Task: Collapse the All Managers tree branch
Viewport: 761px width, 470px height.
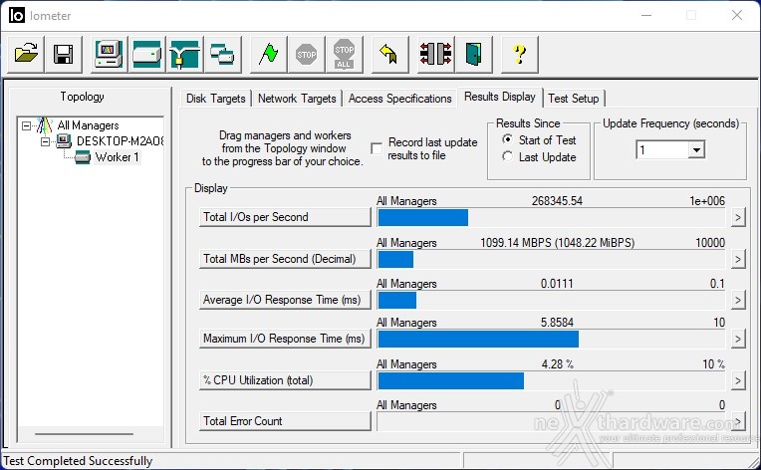Action: (x=27, y=125)
